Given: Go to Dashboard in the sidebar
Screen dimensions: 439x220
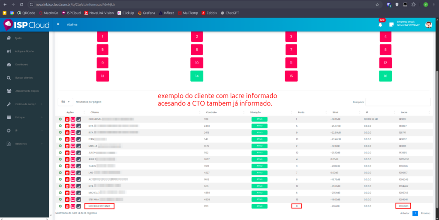Looking at the screenshot, I should 21,65.
